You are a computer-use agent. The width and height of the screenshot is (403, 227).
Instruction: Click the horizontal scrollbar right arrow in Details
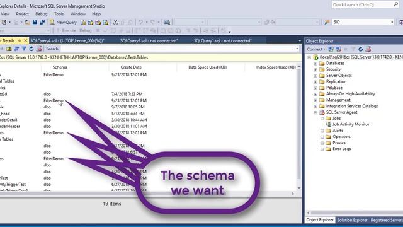pyautogui.click(x=293, y=194)
